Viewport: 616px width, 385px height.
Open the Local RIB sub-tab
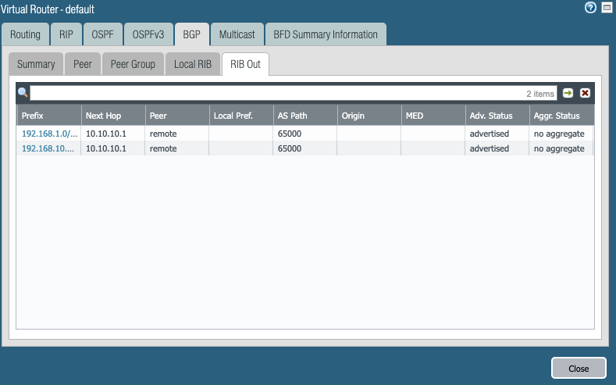pos(193,64)
